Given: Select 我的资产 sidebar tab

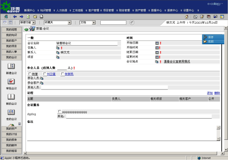Looking at the screenshot, I should pos(11,129).
